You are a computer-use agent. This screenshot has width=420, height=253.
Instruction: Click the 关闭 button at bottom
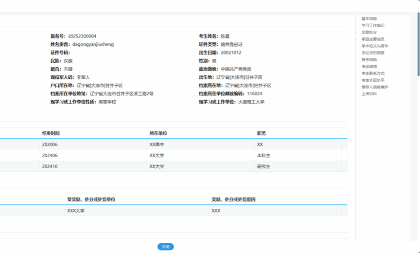click(x=165, y=247)
